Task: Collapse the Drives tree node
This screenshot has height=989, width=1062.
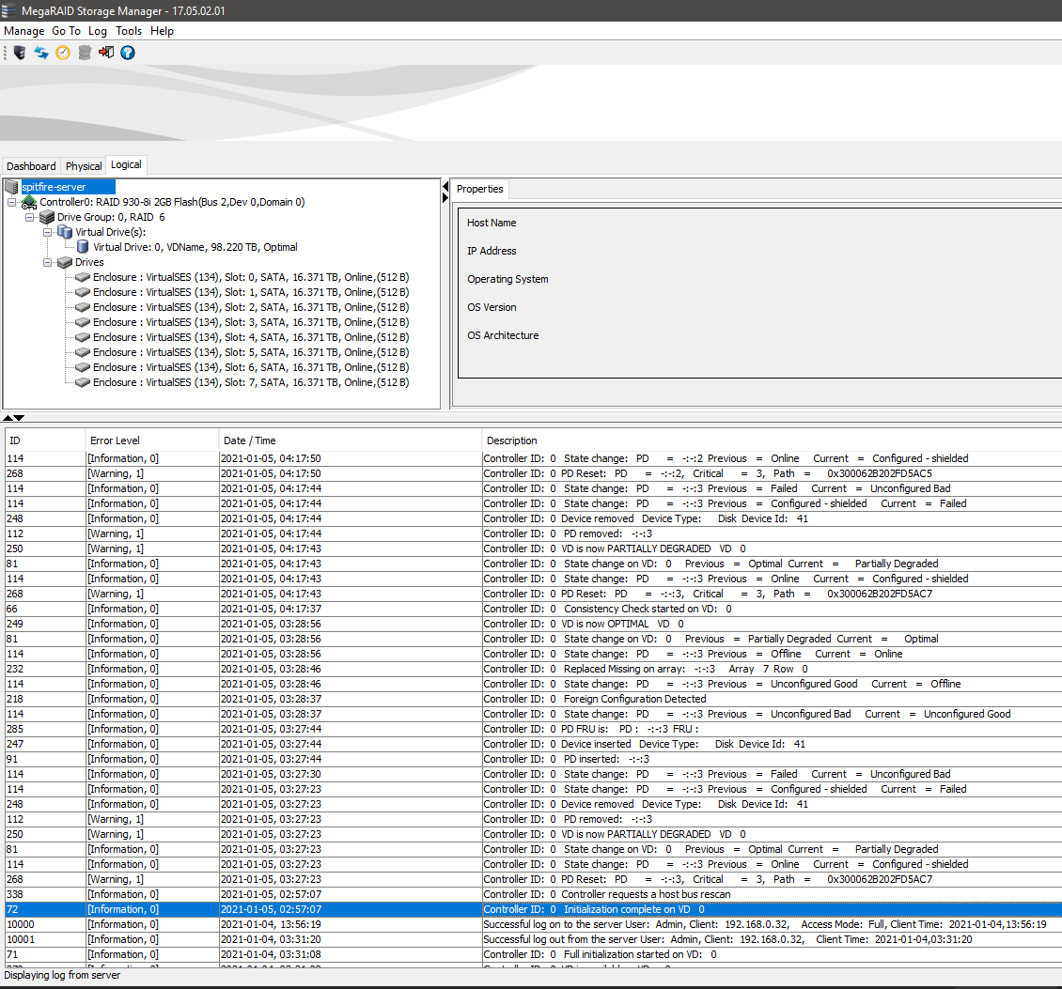Action: 48,262
